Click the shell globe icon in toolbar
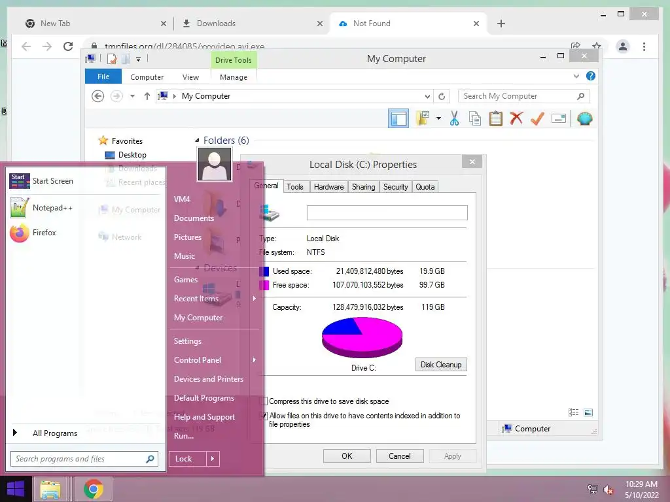This screenshot has height=502, width=670. click(584, 118)
